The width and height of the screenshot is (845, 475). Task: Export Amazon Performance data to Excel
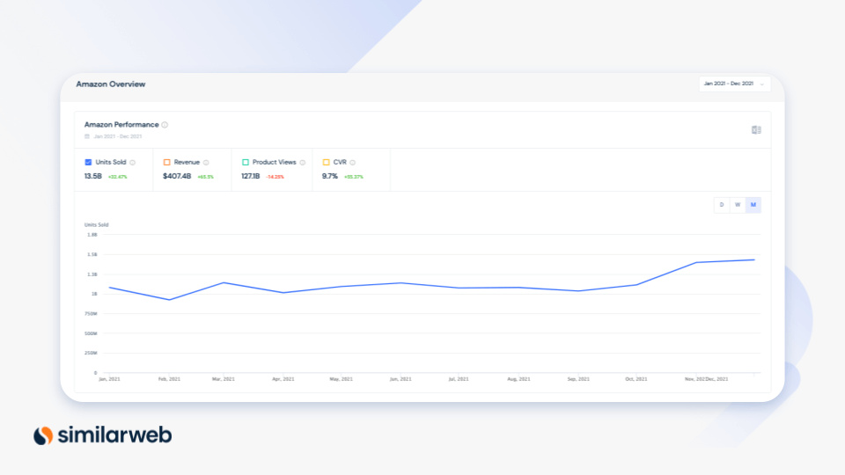pyautogui.click(x=756, y=130)
